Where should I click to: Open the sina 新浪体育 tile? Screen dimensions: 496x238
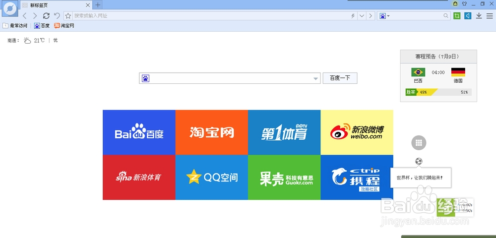pos(139,178)
